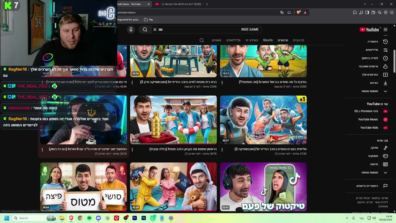Screen dimensions: 396x223
Task: Open Discord from the taskbar
Action: (98, 218)
